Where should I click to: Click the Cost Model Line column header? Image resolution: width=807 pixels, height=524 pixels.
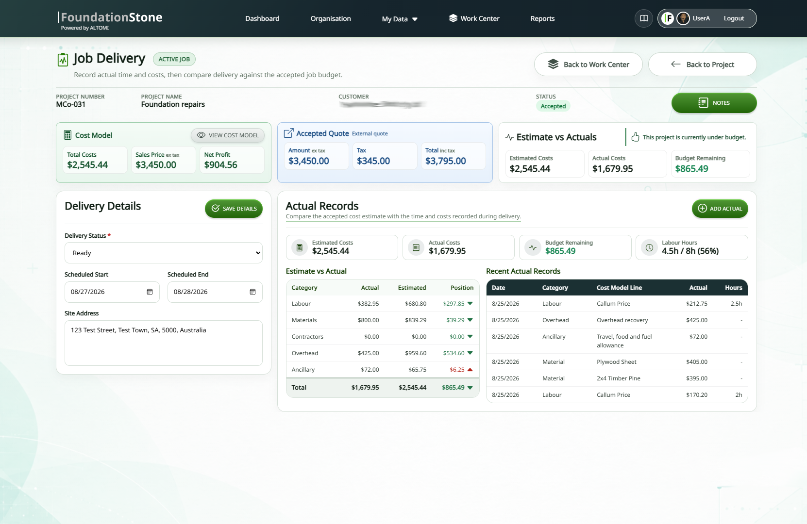click(x=619, y=288)
